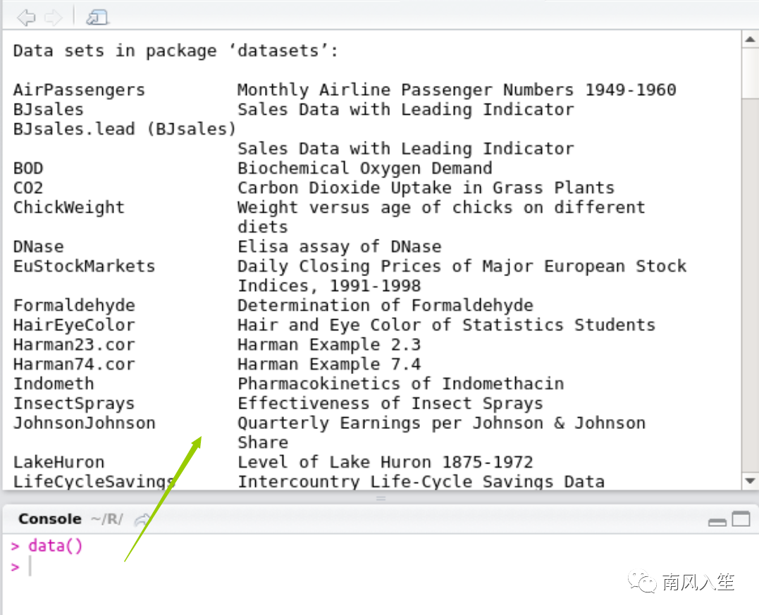Click the ChickWeight dataset name
The image size is (759, 615).
pos(68,208)
